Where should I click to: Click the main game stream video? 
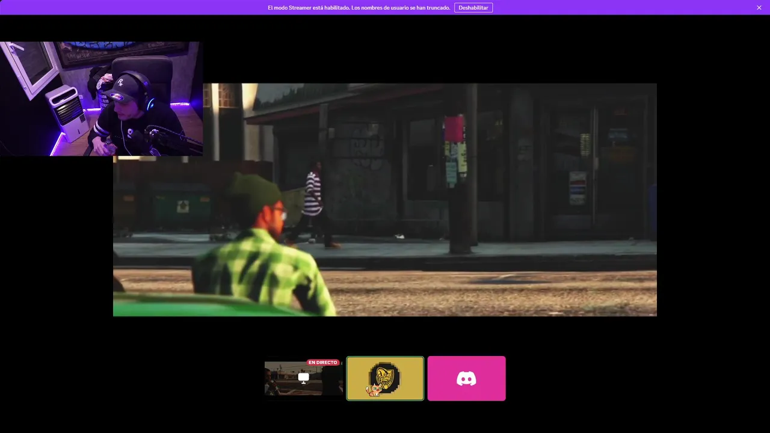pyautogui.click(x=385, y=200)
